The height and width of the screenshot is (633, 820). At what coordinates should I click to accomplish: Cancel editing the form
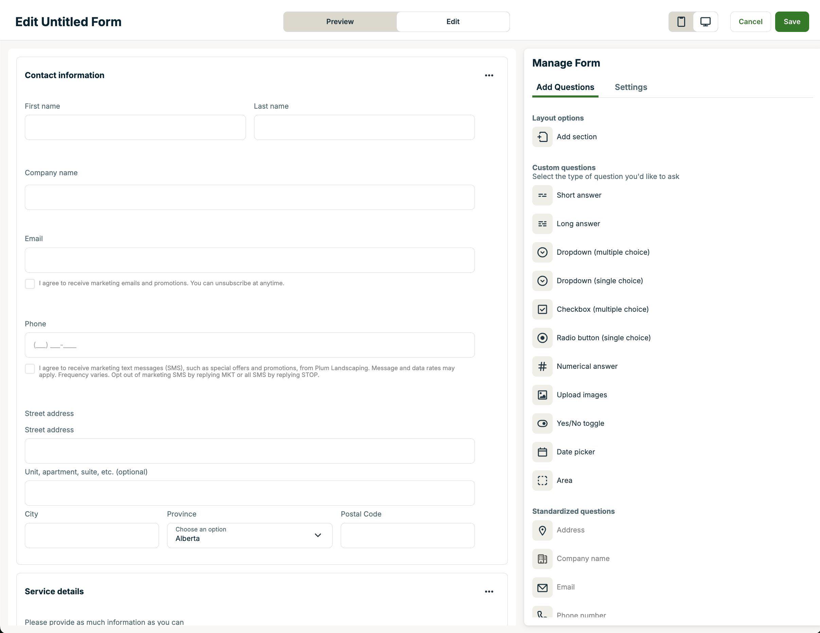[x=750, y=21]
